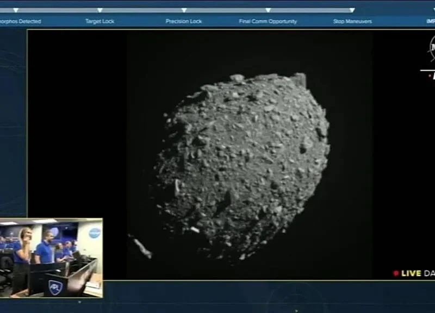Click the partially visible Impact label
Viewport: 435px width, 313px height.
430,21
